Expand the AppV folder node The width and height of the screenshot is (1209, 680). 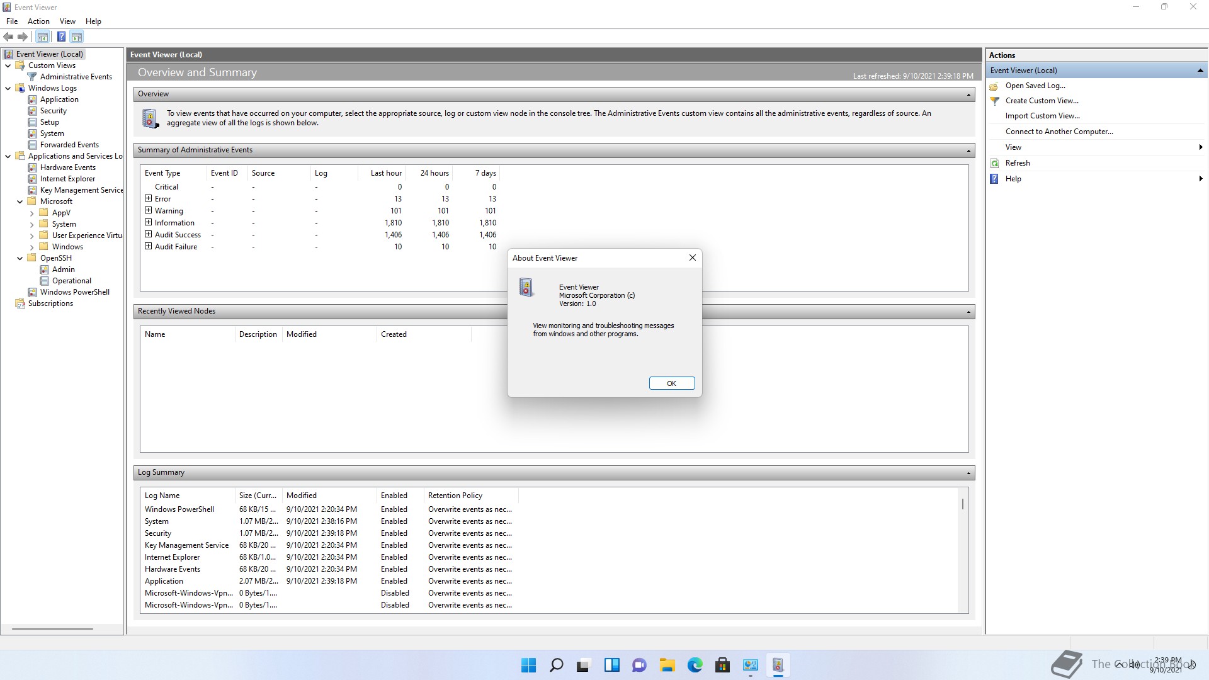(x=32, y=213)
